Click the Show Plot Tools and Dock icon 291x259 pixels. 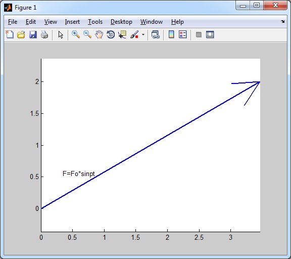tap(210, 34)
